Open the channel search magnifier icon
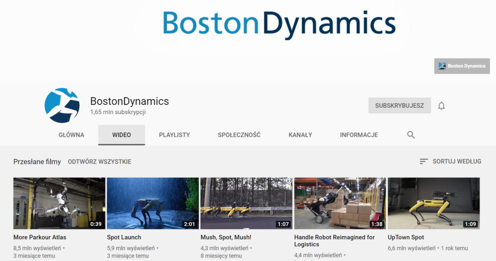This screenshot has width=496, height=261. click(411, 135)
